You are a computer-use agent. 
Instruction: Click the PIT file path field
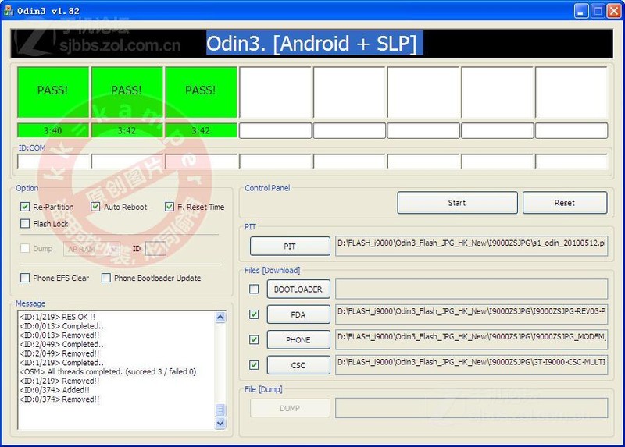pos(471,246)
